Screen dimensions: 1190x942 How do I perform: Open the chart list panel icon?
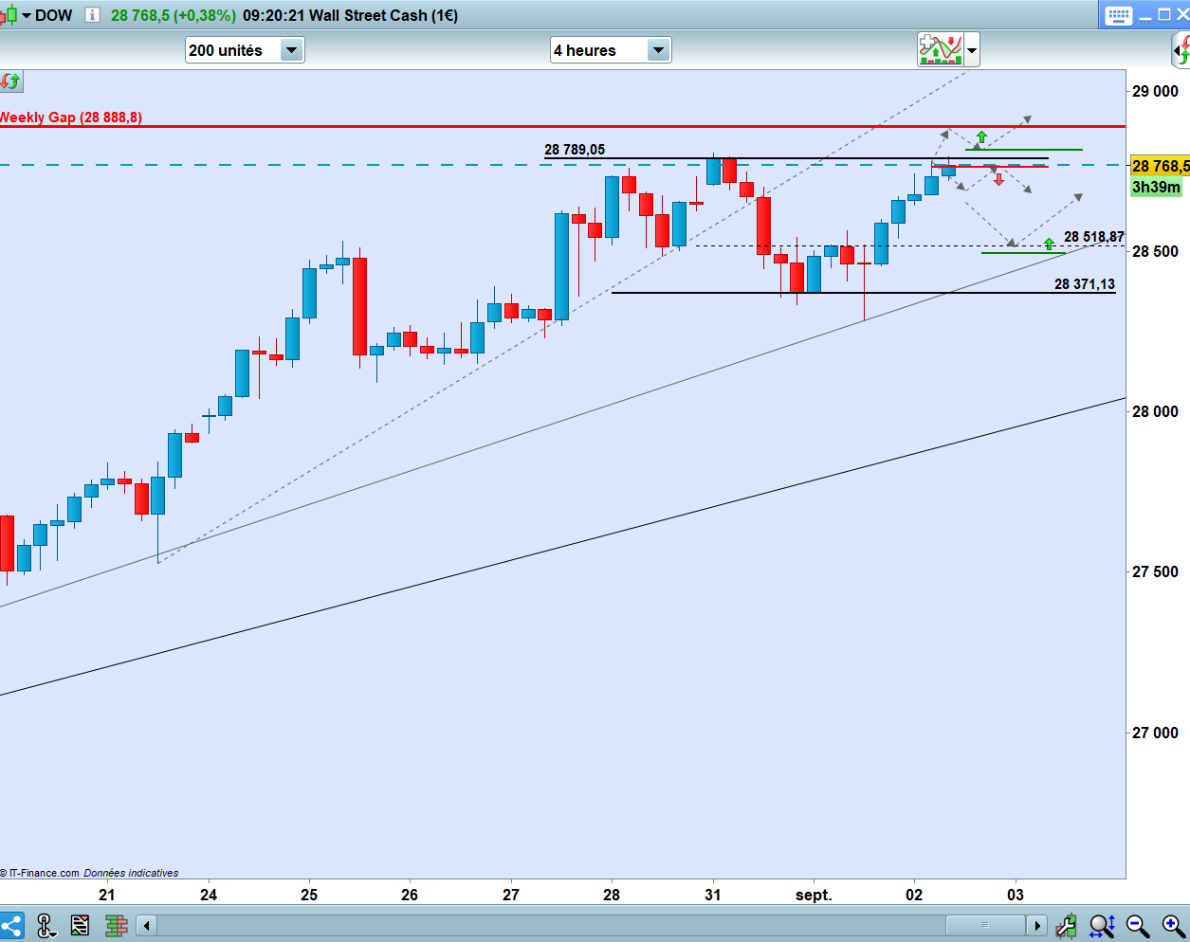pos(80,925)
